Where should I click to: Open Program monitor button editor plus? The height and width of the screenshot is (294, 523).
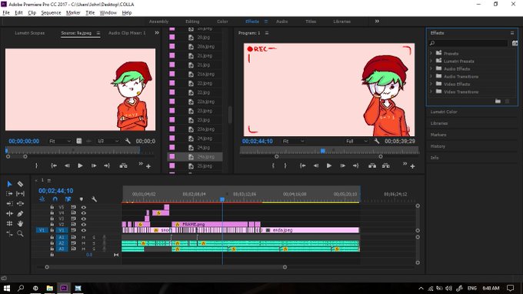click(412, 166)
